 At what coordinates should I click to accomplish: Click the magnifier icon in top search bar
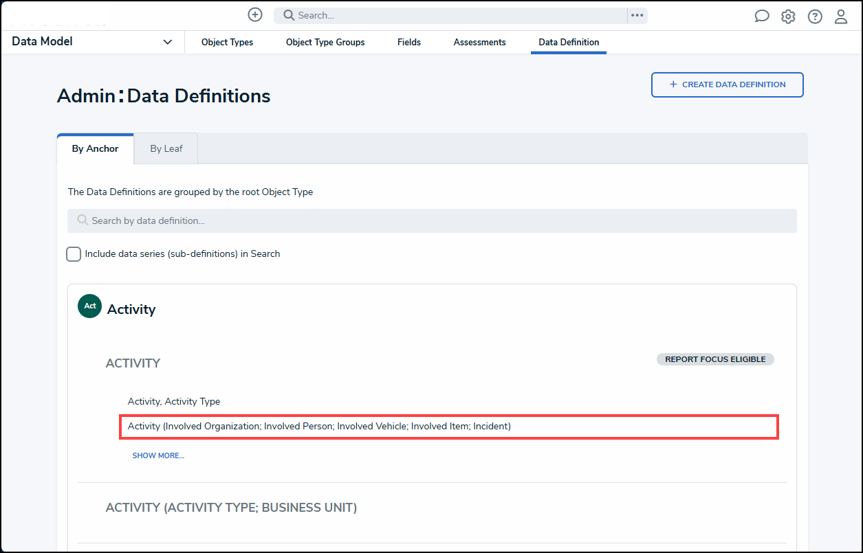click(289, 16)
